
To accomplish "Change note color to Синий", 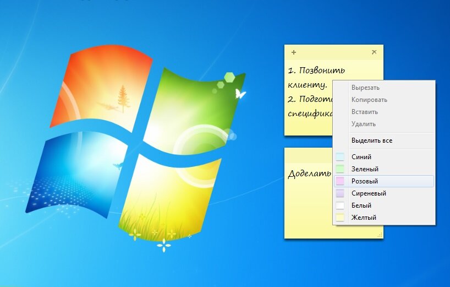I will (x=384, y=157).
